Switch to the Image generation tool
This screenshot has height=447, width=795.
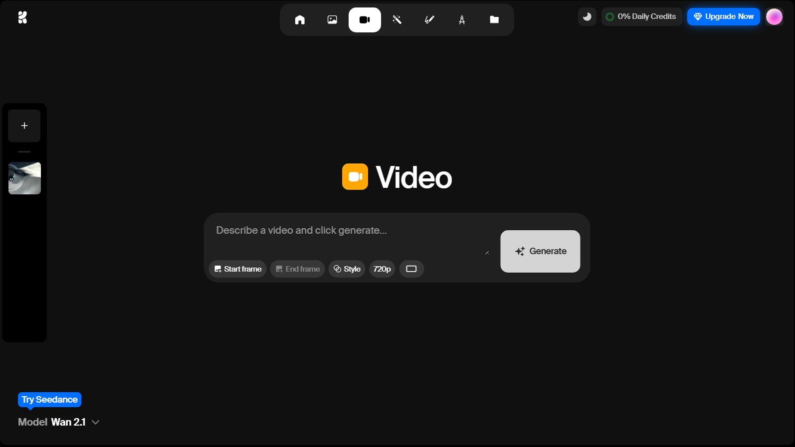pyautogui.click(x=332, y=20)
